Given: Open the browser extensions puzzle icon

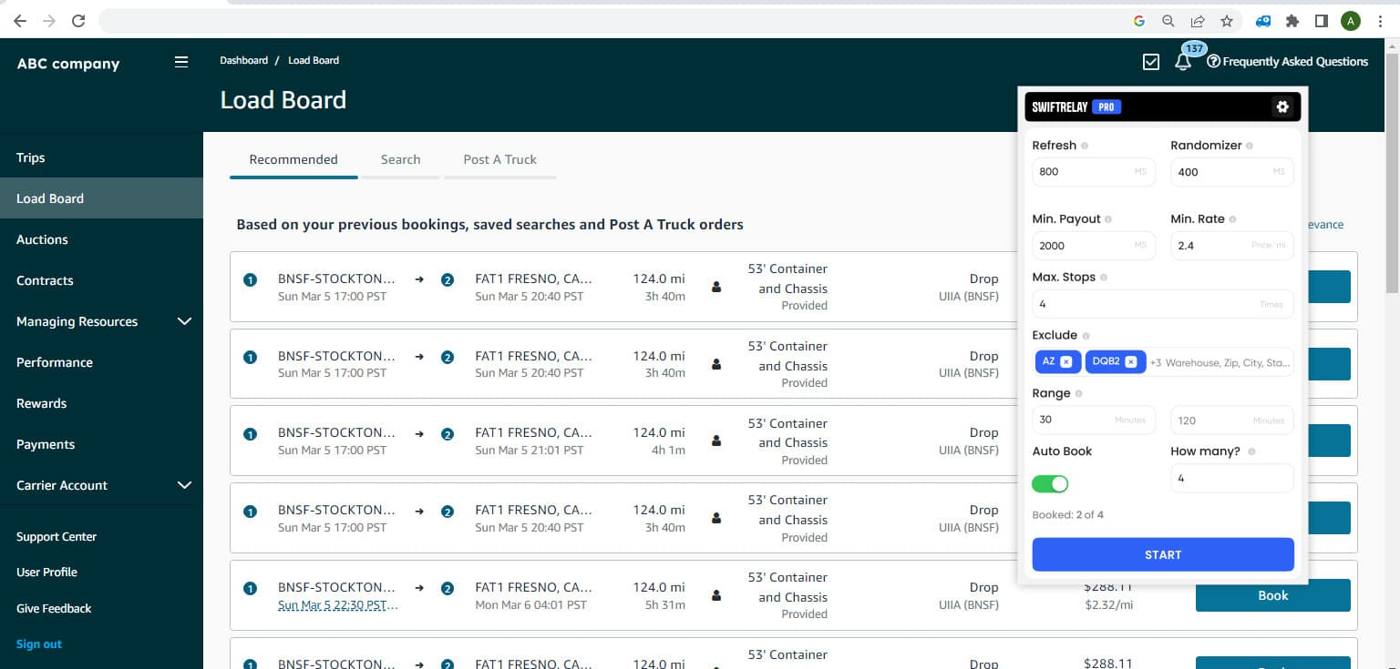Looking at the screenshot, I should 1292,21.
